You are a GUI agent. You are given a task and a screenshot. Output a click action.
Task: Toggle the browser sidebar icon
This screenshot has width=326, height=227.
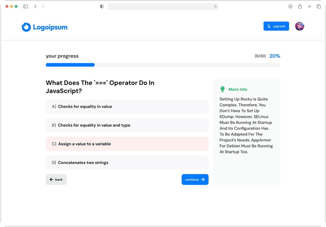click(26, 7)
